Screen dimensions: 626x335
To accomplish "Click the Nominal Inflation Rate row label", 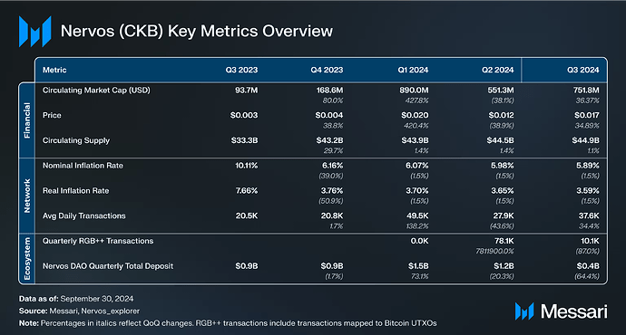I will 83,166.
